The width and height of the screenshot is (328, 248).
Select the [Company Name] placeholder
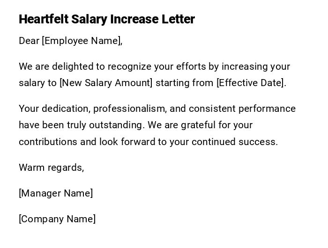(x=57, y=219)
